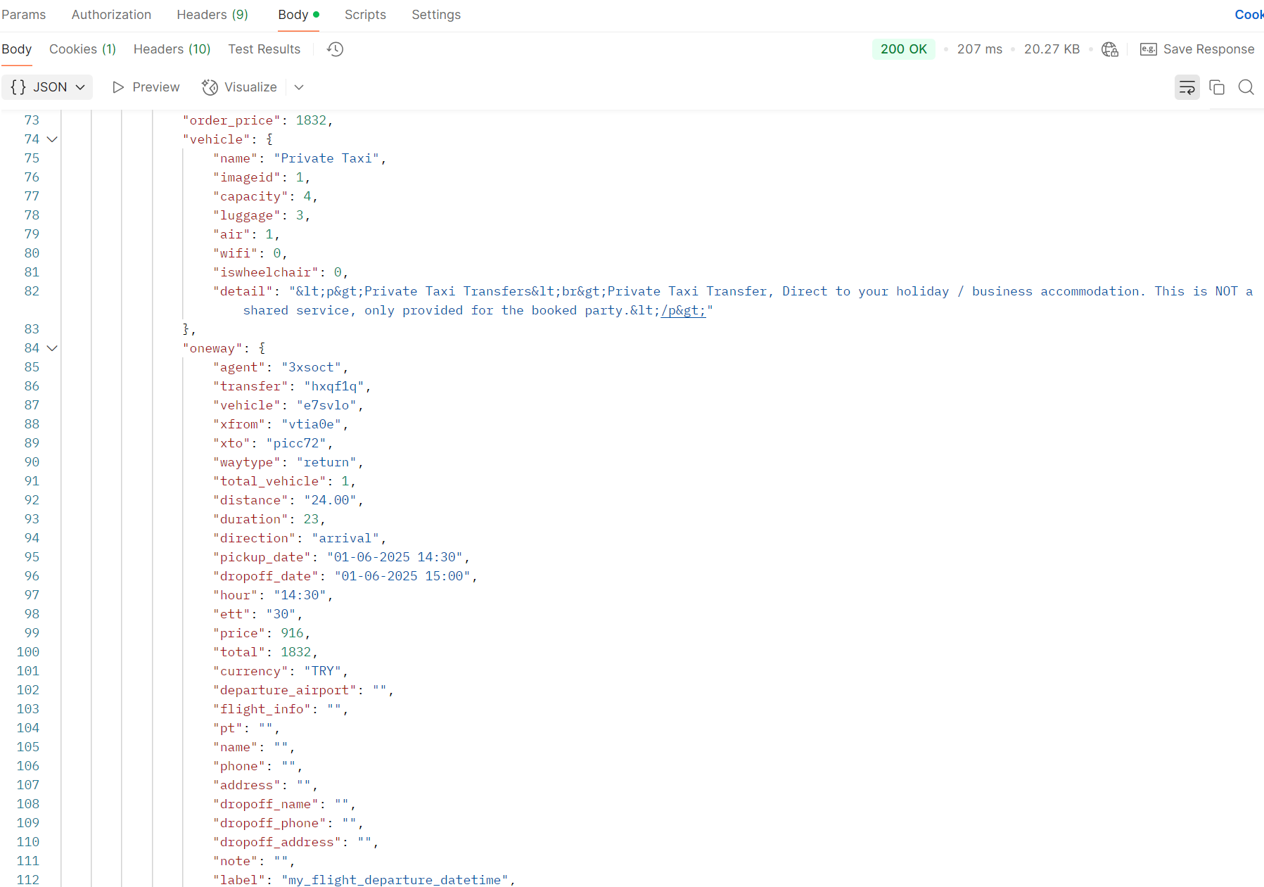Follow the /p&gt; link in detail text
Screen dimensions: 1264x887
point(683,311)
